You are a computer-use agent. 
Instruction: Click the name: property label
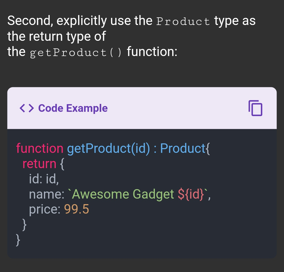click(47, 194)
